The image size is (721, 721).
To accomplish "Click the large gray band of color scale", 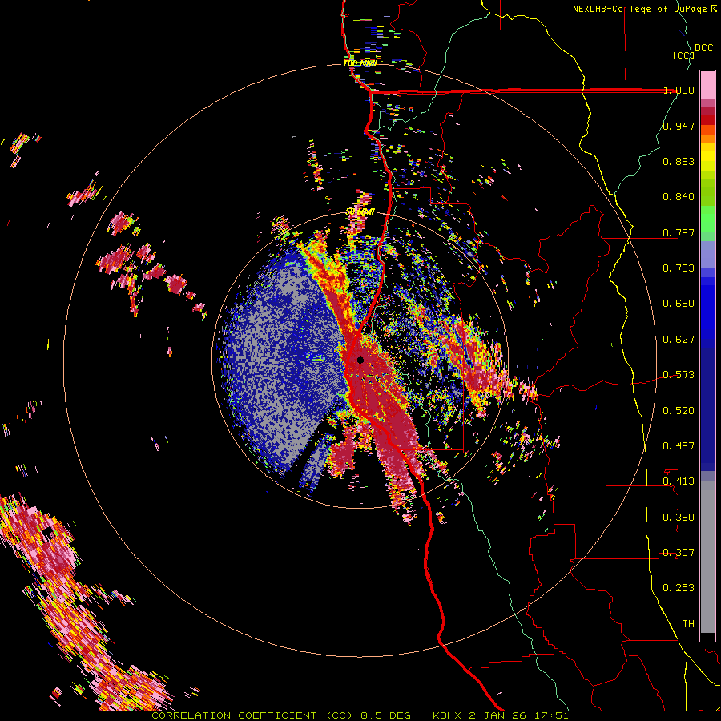I will [x=707, y=557].
